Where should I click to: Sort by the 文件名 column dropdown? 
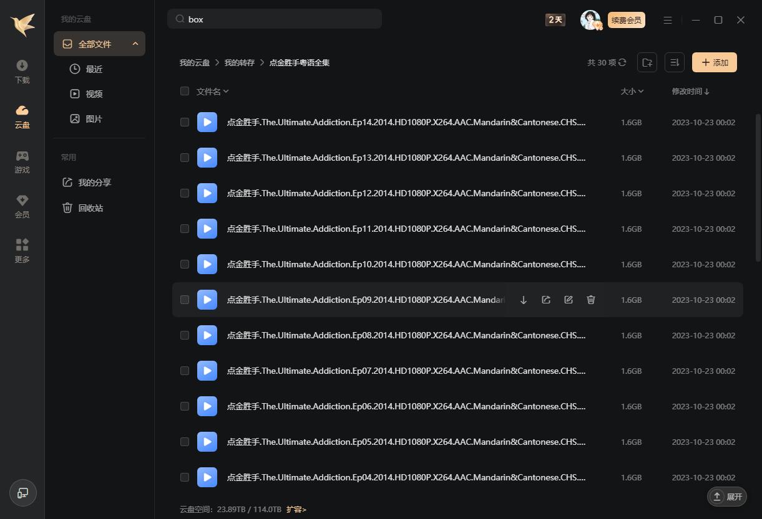(213, 92)
